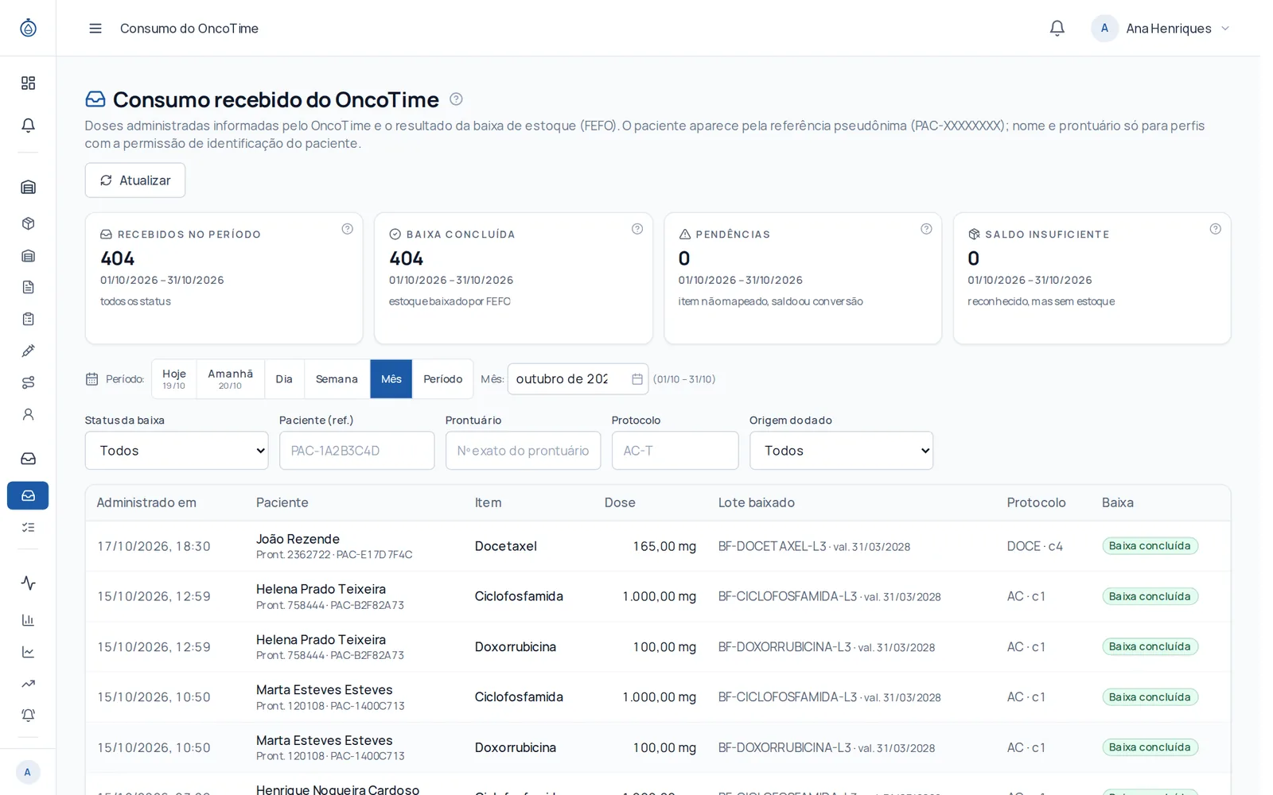
Task: Click the OncoTime logo icon
Action: pos(28,28)
